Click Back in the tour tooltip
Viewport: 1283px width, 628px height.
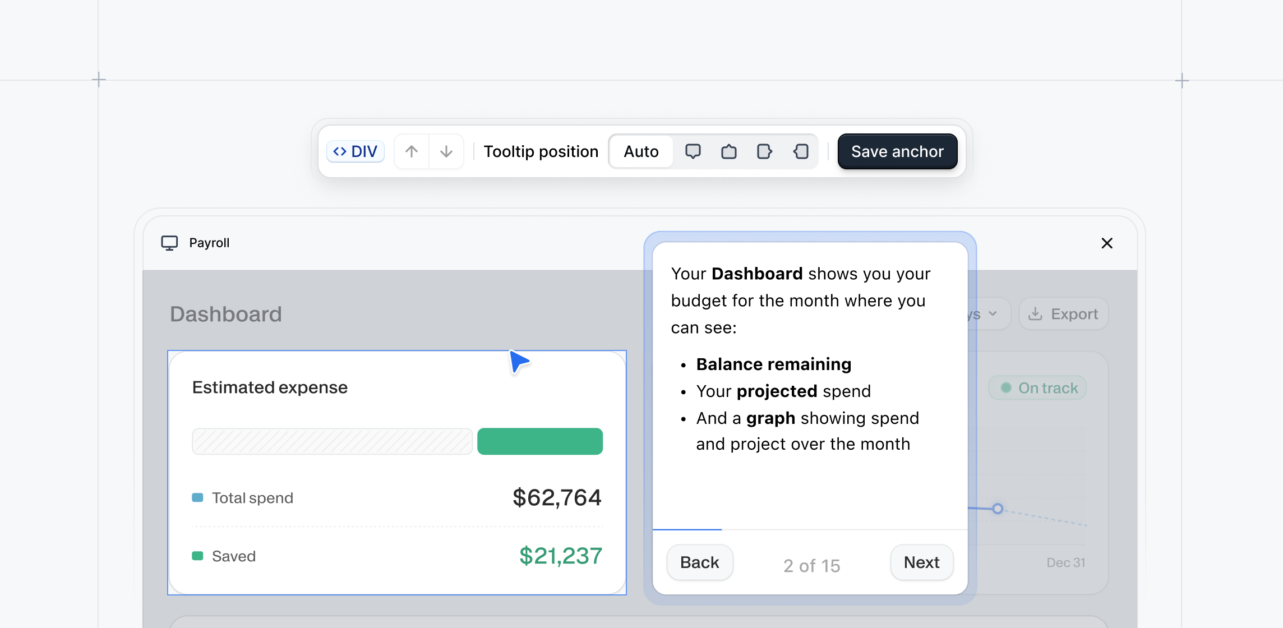[x=700, y=562]
